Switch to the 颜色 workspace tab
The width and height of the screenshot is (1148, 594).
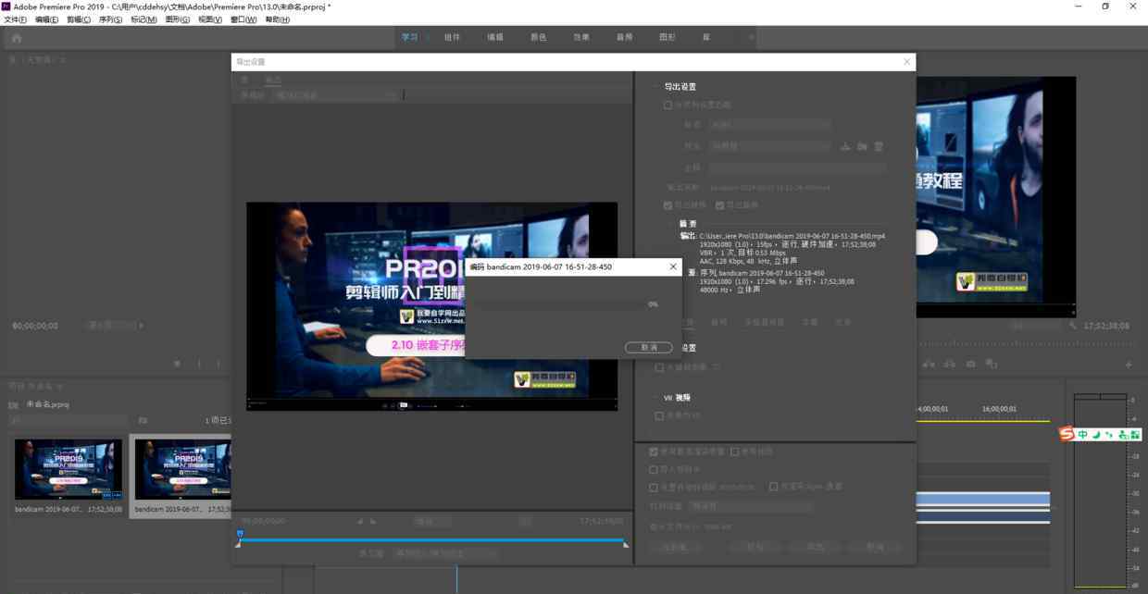tap(538, 37)
